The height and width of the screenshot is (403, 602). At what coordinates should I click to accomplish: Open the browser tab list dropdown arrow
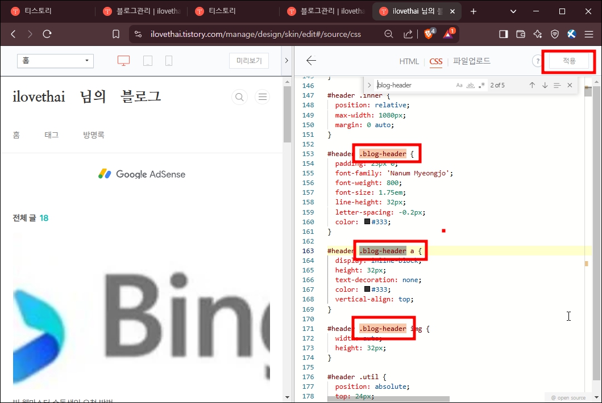[513, 11]
